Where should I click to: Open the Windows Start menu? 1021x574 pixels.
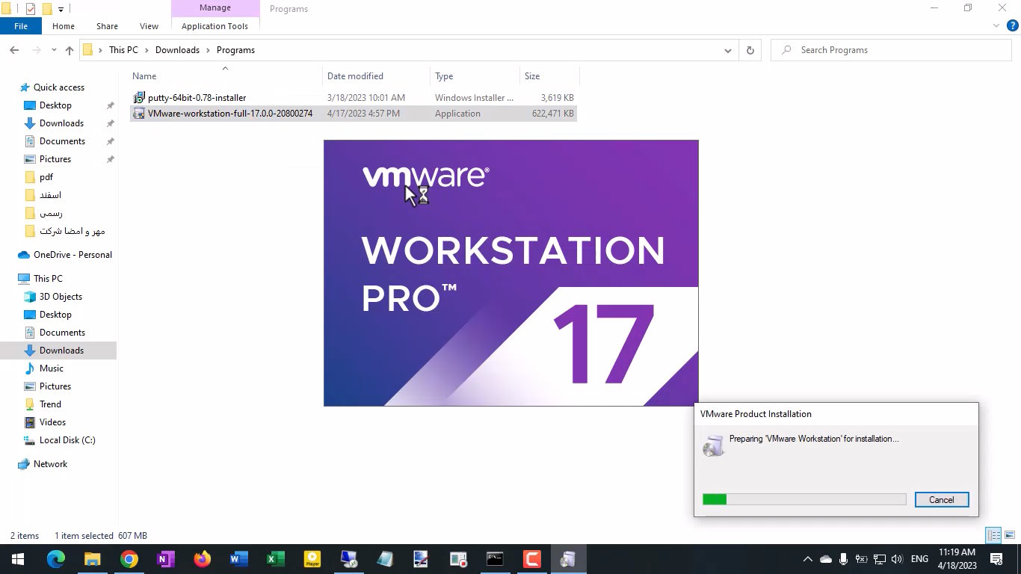(17, 559)
